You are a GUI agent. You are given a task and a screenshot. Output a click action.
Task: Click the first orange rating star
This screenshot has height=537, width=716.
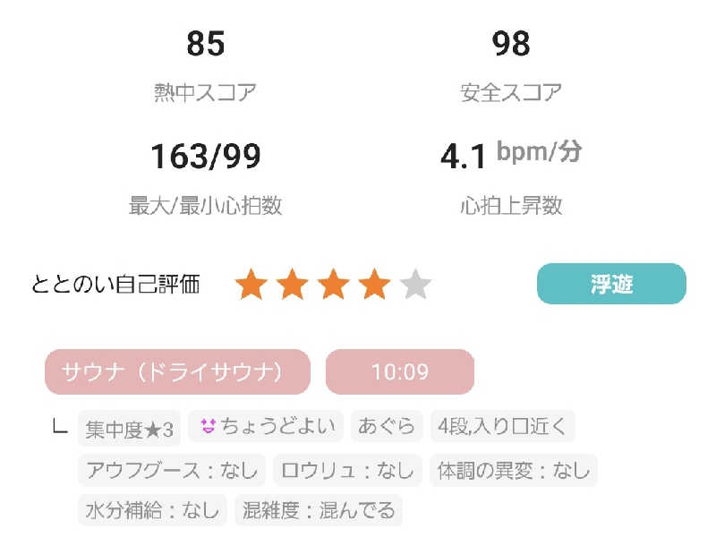[251, 286]
